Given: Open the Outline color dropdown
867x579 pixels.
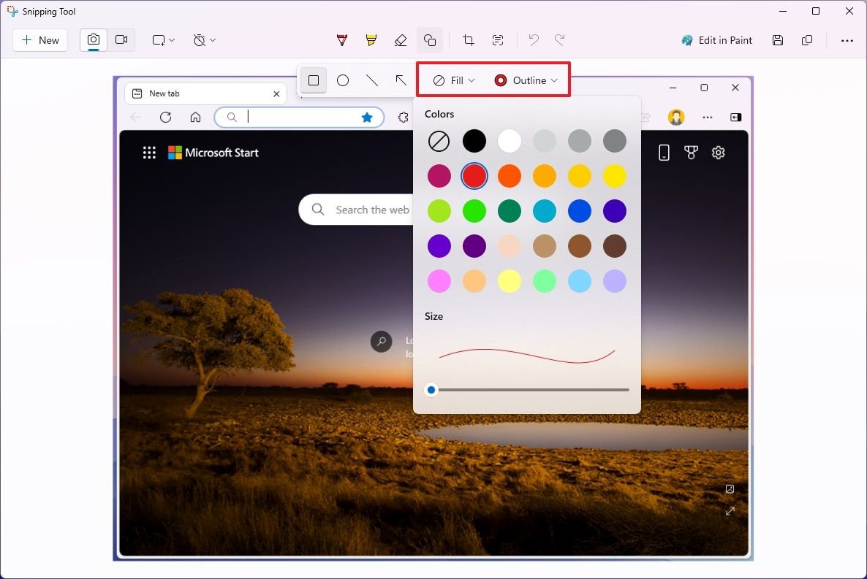Looking at the screenshot, I should pyautogui.click(x=526, y=80).
